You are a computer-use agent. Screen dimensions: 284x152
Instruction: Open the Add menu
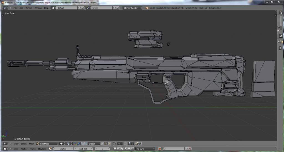pos(21,8)
